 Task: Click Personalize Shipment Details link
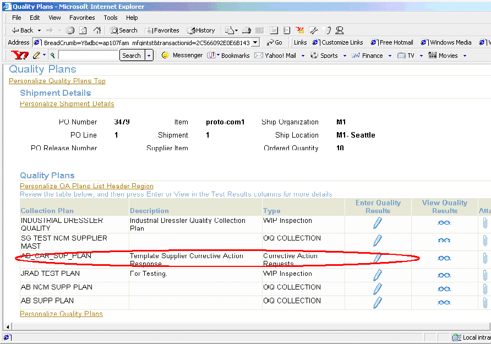pos(67,103)
